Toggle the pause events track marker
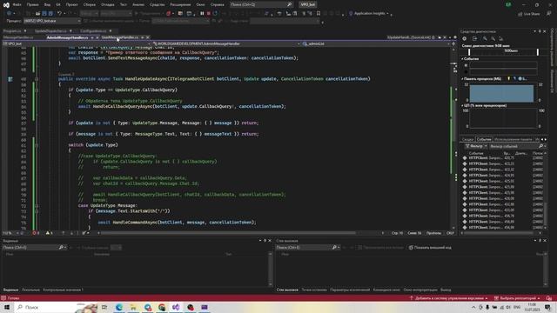 point(466,65)
